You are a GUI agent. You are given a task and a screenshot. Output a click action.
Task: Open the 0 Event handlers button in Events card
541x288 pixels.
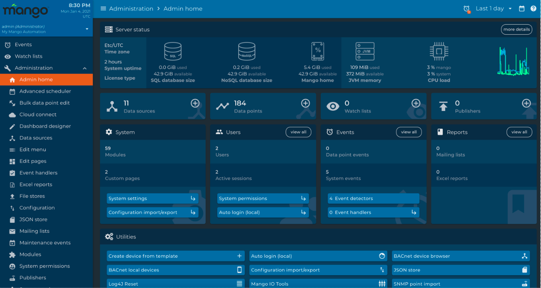tap(374, 212)
